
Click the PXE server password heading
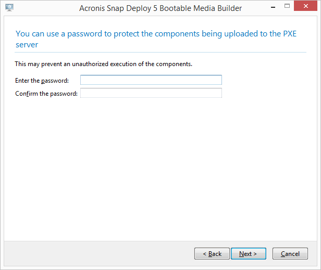[x=156, y=39]
